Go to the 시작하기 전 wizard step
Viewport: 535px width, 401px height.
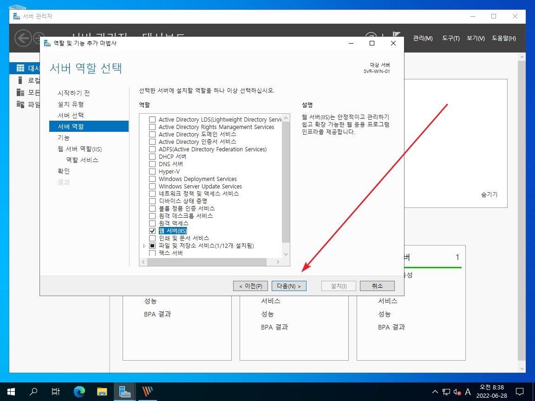(x=74, y=93)
